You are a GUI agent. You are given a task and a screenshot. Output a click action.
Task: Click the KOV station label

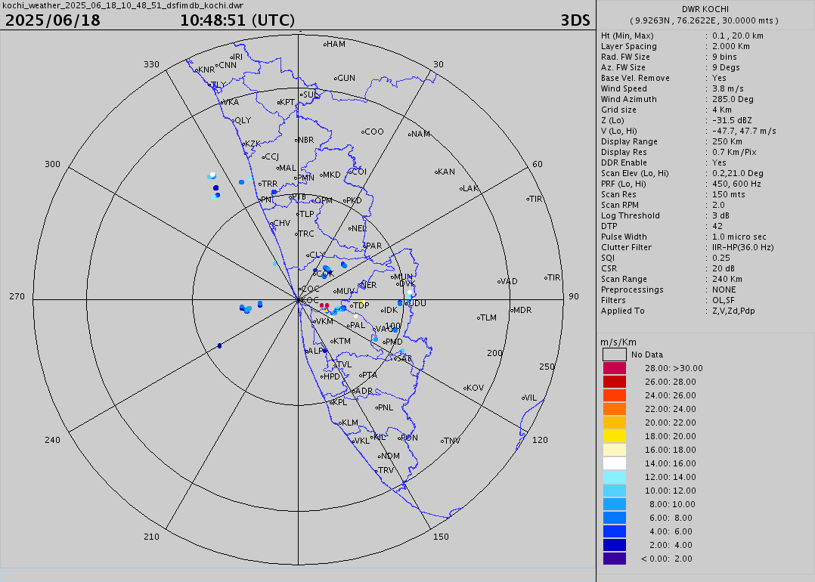[475, 388]
